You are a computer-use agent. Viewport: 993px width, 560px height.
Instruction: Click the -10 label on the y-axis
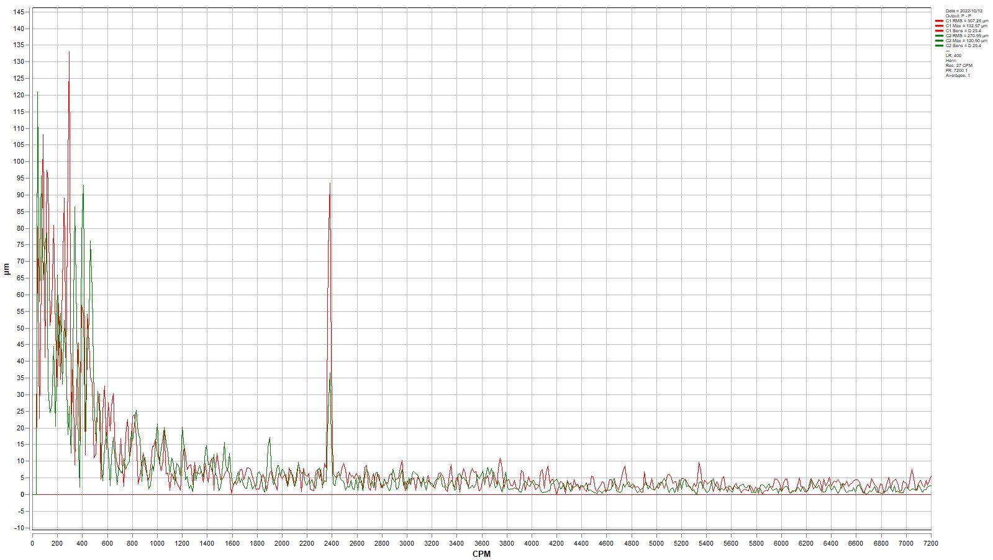tap(19, 528)
